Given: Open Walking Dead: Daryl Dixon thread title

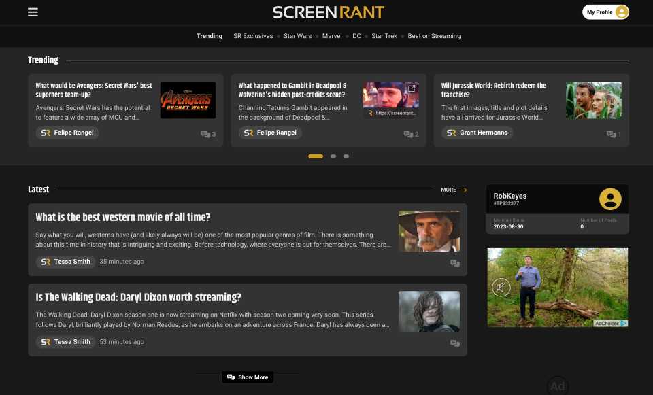Looking at the screenshot, I should [x=138, y=297].
